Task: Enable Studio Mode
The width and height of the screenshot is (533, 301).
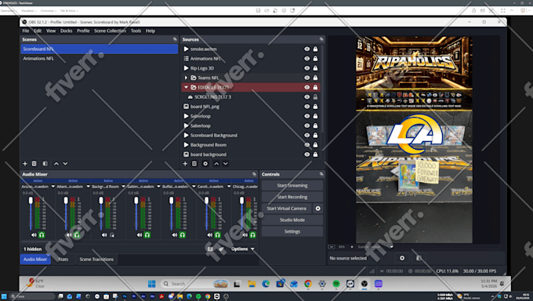Action: [x=292, y=220]
